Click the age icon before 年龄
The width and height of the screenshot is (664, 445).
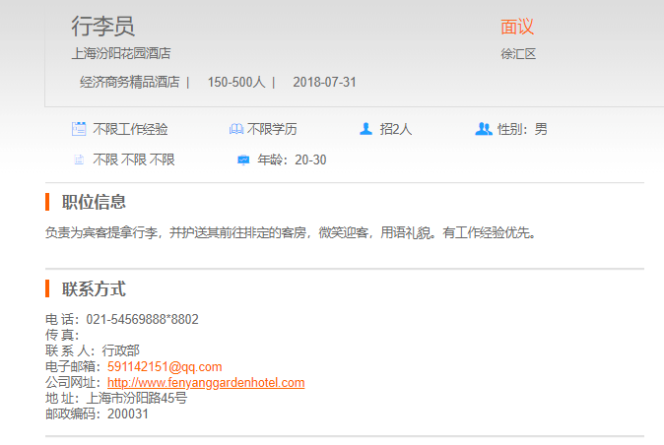click(x=243, y=159)
